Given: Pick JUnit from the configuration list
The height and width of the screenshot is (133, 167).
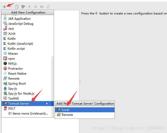Looking at the screenshot, I should [x=28, y=34].
